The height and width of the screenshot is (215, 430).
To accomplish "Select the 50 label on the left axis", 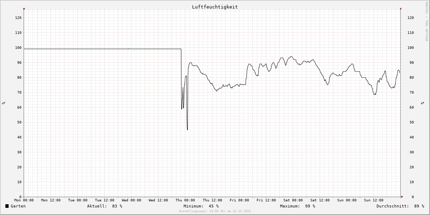I will coord(20,122).
